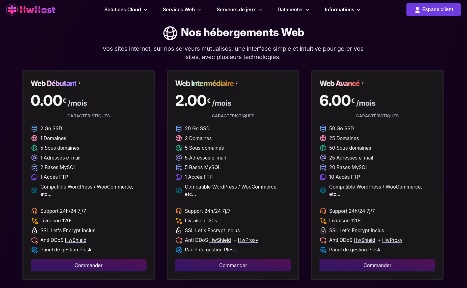Select the 2.00€ /mois price text
This screenshot has height=288, width=467.
[203, 101]
